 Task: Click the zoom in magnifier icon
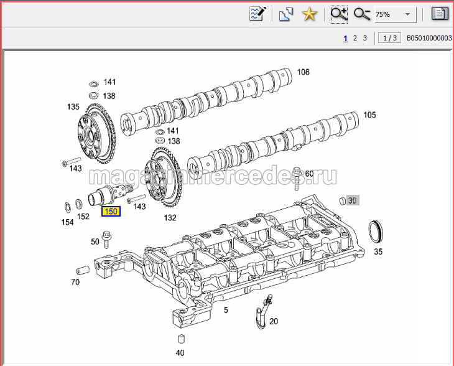tap(339, 14)
